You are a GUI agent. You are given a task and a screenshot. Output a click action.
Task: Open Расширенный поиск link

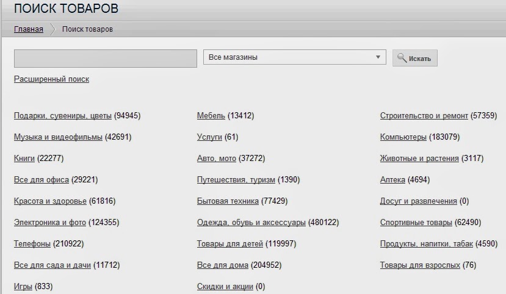coord(51,79)
